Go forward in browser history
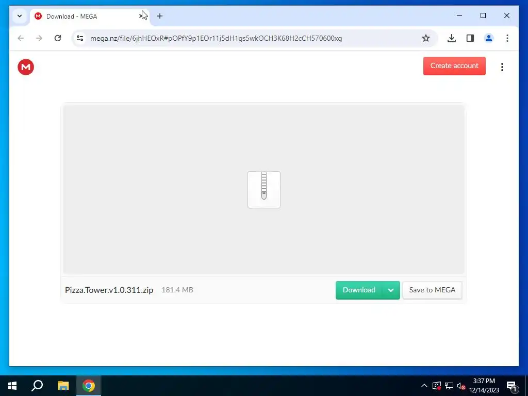Viewport: 528px width, 396px height. [x=39, y=38]
